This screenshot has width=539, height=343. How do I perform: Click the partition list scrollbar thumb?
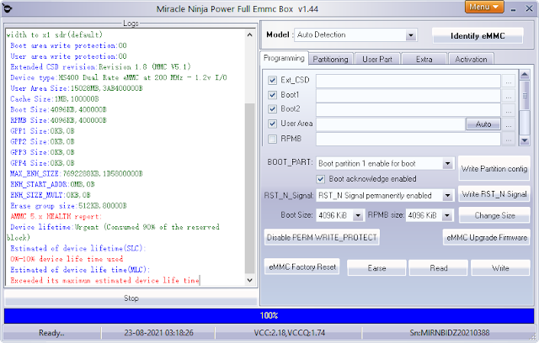524,95
